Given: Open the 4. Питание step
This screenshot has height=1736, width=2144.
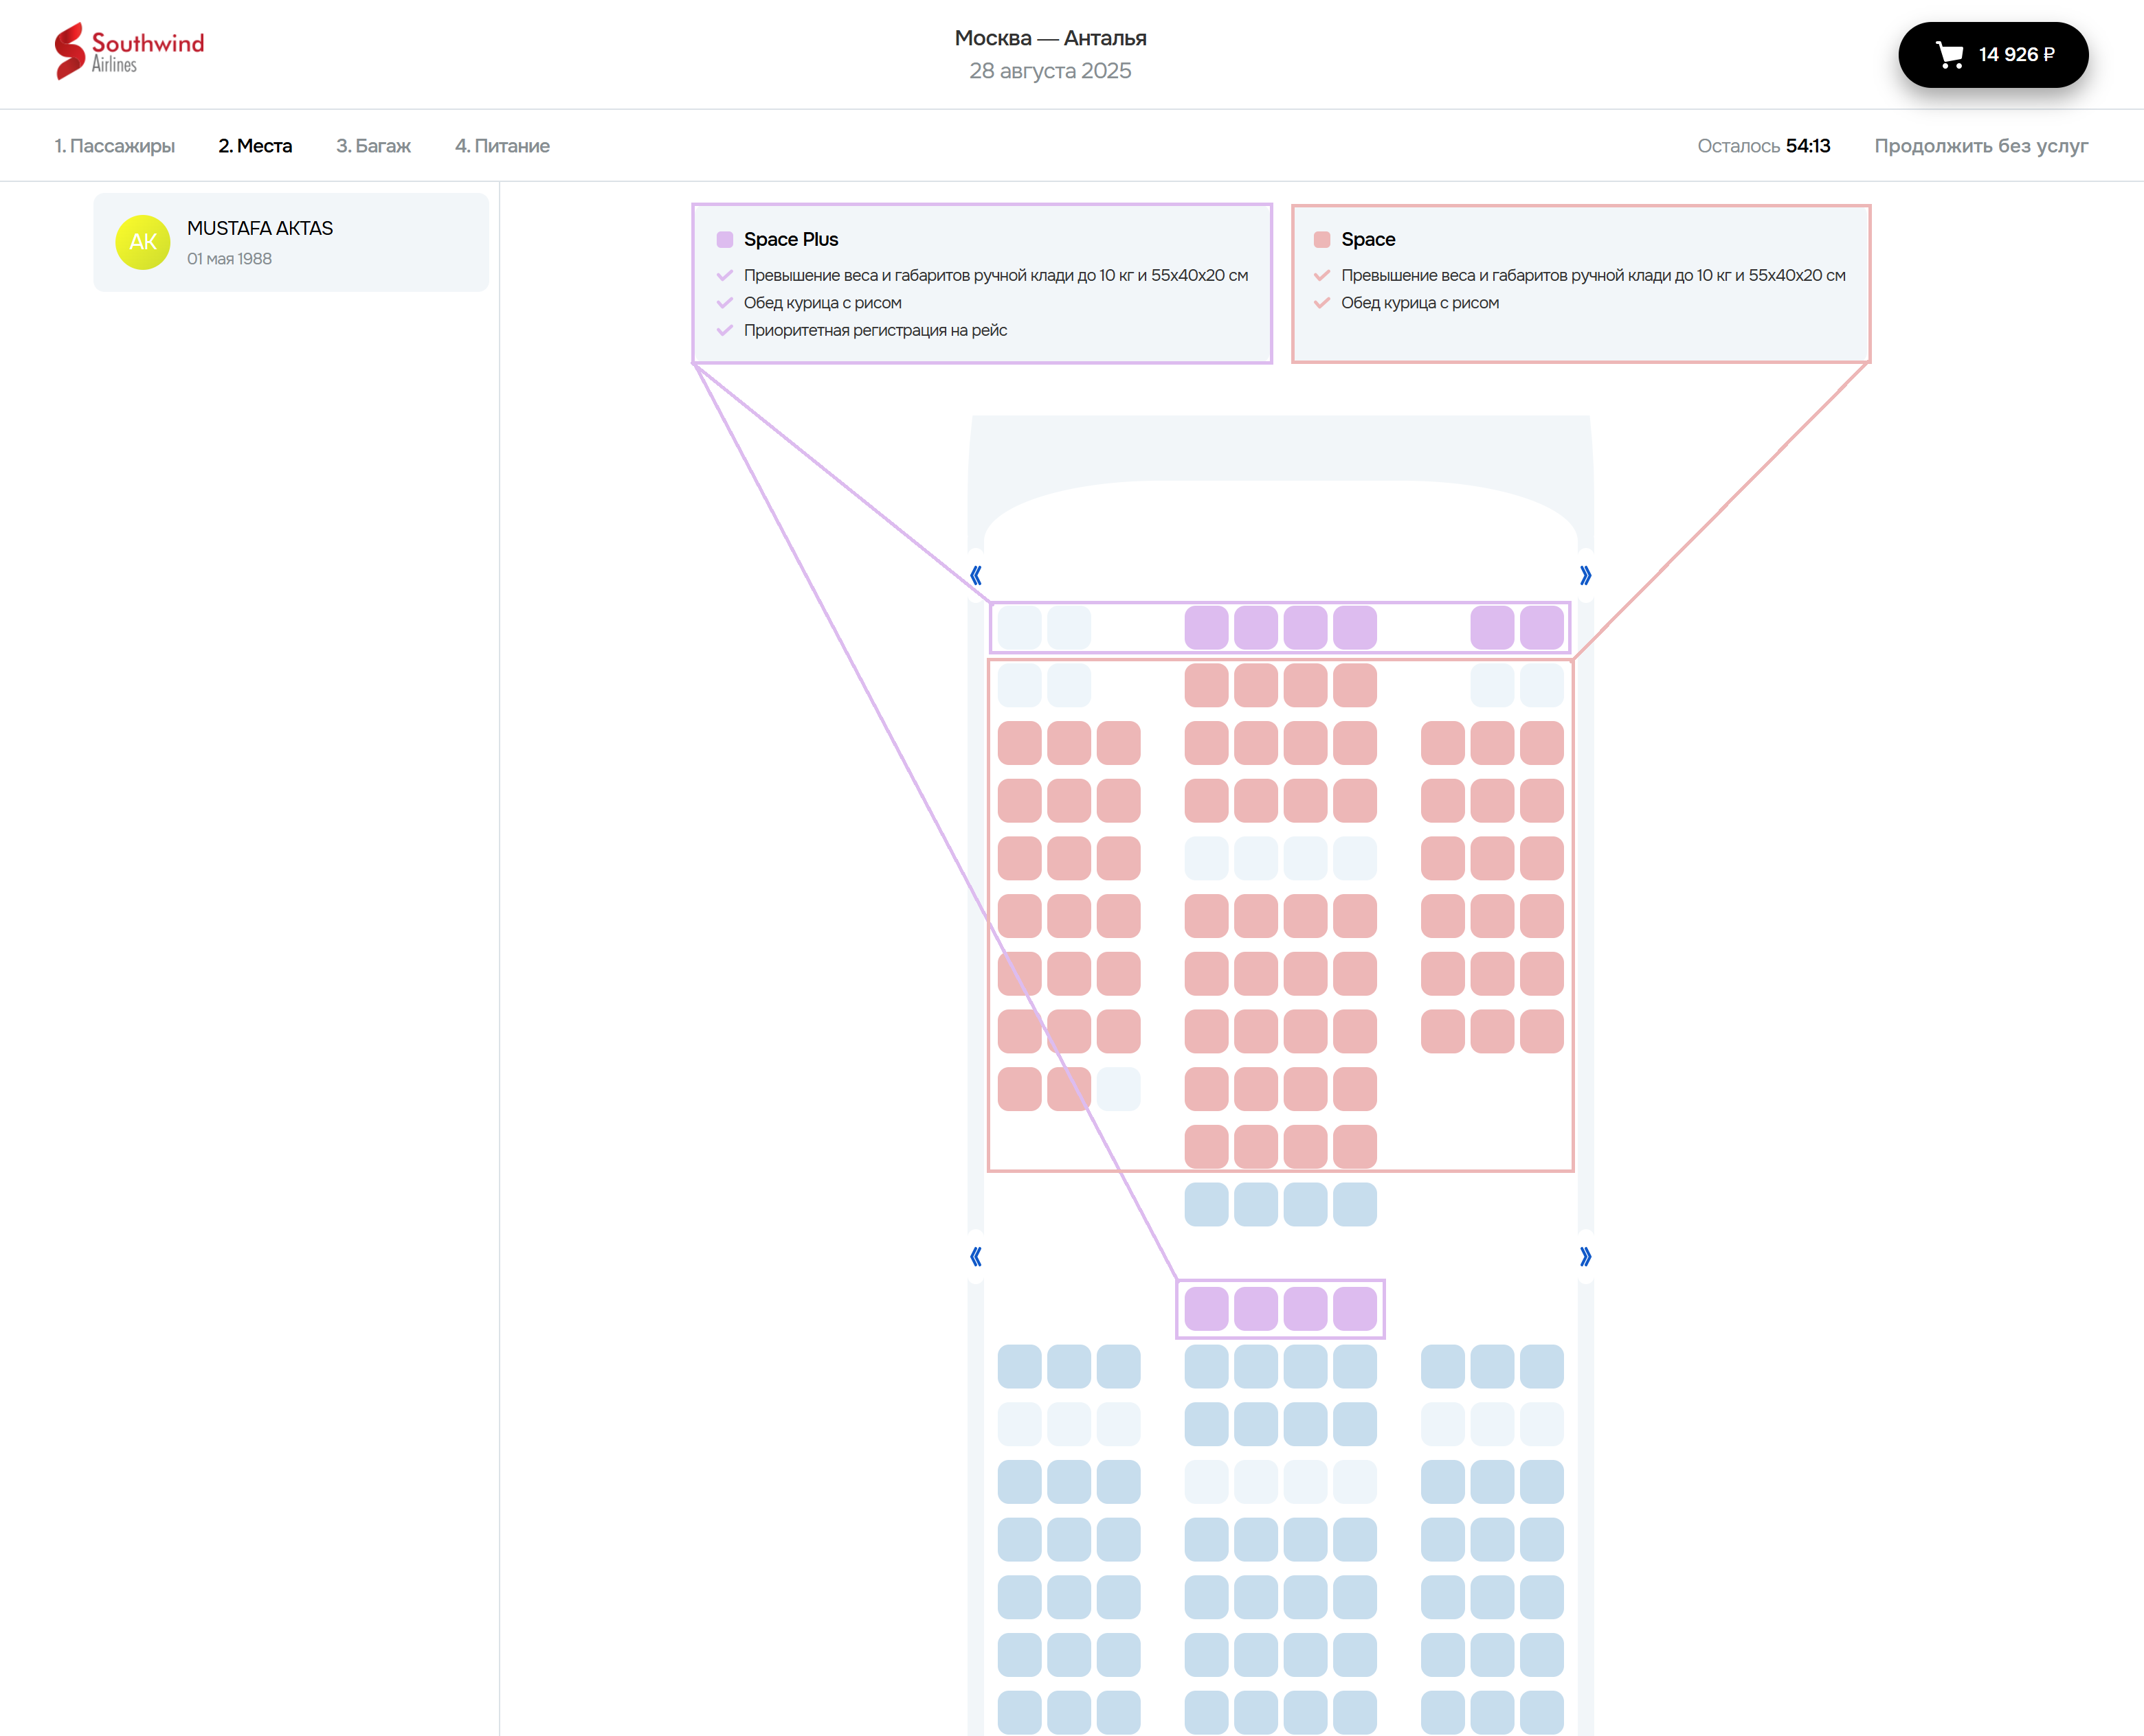Looking at the screenshot, I should tap(502, 146).
